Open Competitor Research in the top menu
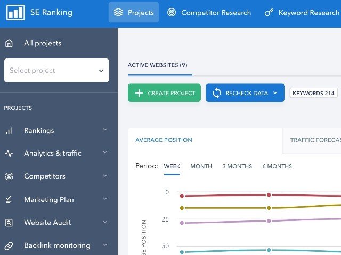 (209, 12)
